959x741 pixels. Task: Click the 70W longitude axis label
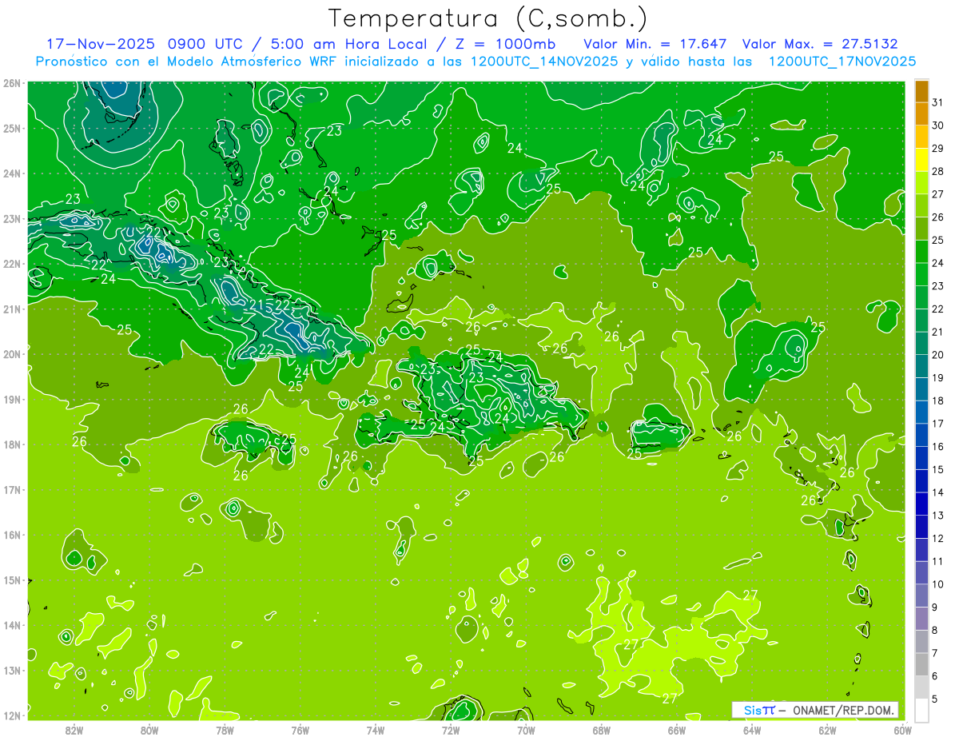click(526, 729)
